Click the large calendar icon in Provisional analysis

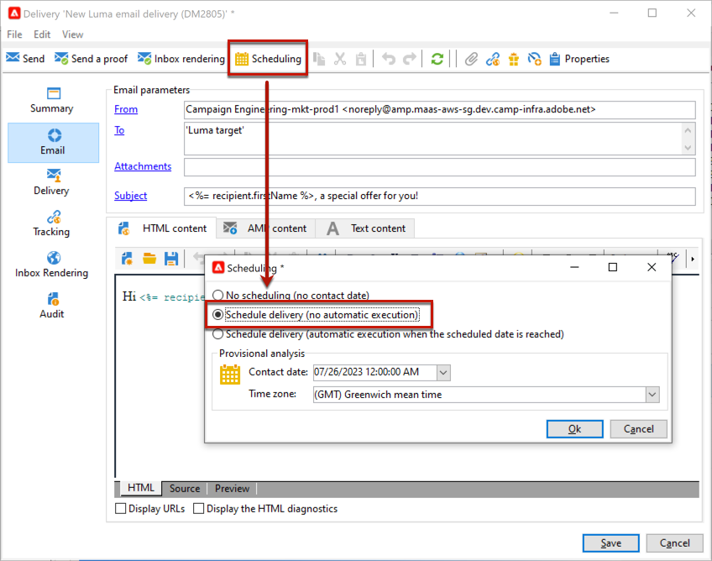[x=230, y=375]
